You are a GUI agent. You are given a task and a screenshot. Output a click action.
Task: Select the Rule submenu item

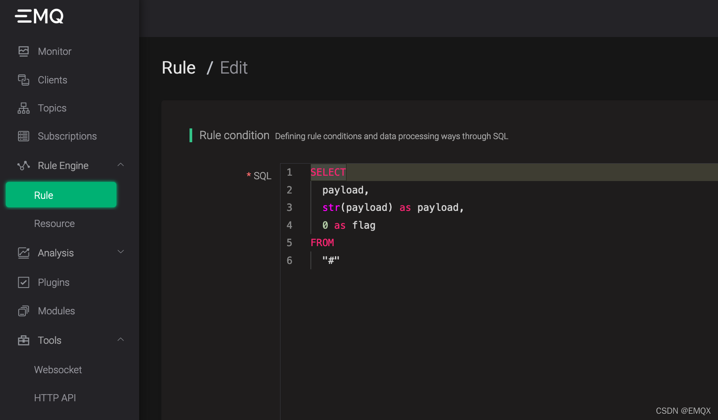pyautogui.click(x=61, y=195)
